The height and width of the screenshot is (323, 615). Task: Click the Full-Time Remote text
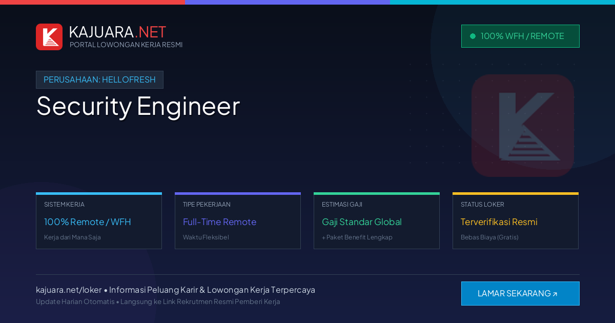click(x=219, y=222)
